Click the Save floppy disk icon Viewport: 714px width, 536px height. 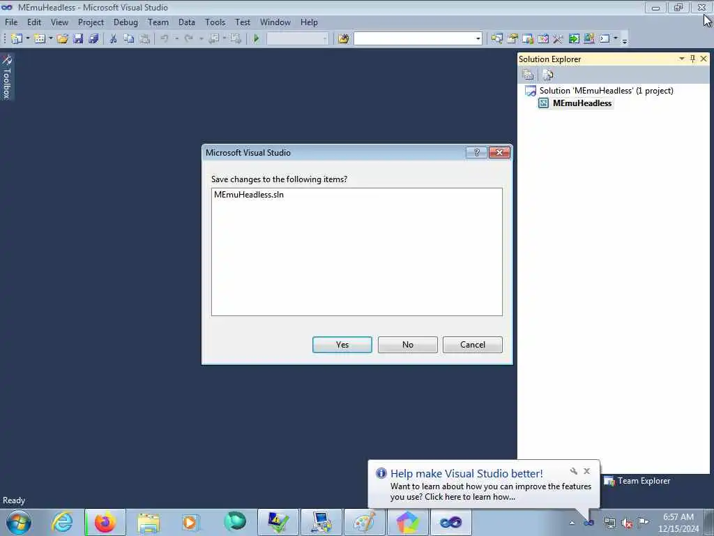click(x=78, y=39)
